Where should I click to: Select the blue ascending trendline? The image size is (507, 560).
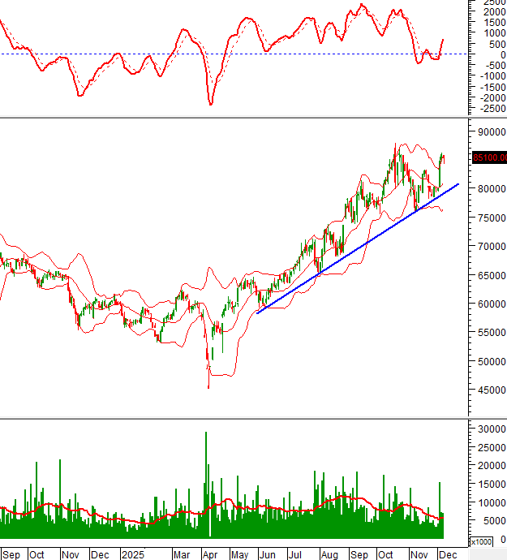click(x=357, y=248)
